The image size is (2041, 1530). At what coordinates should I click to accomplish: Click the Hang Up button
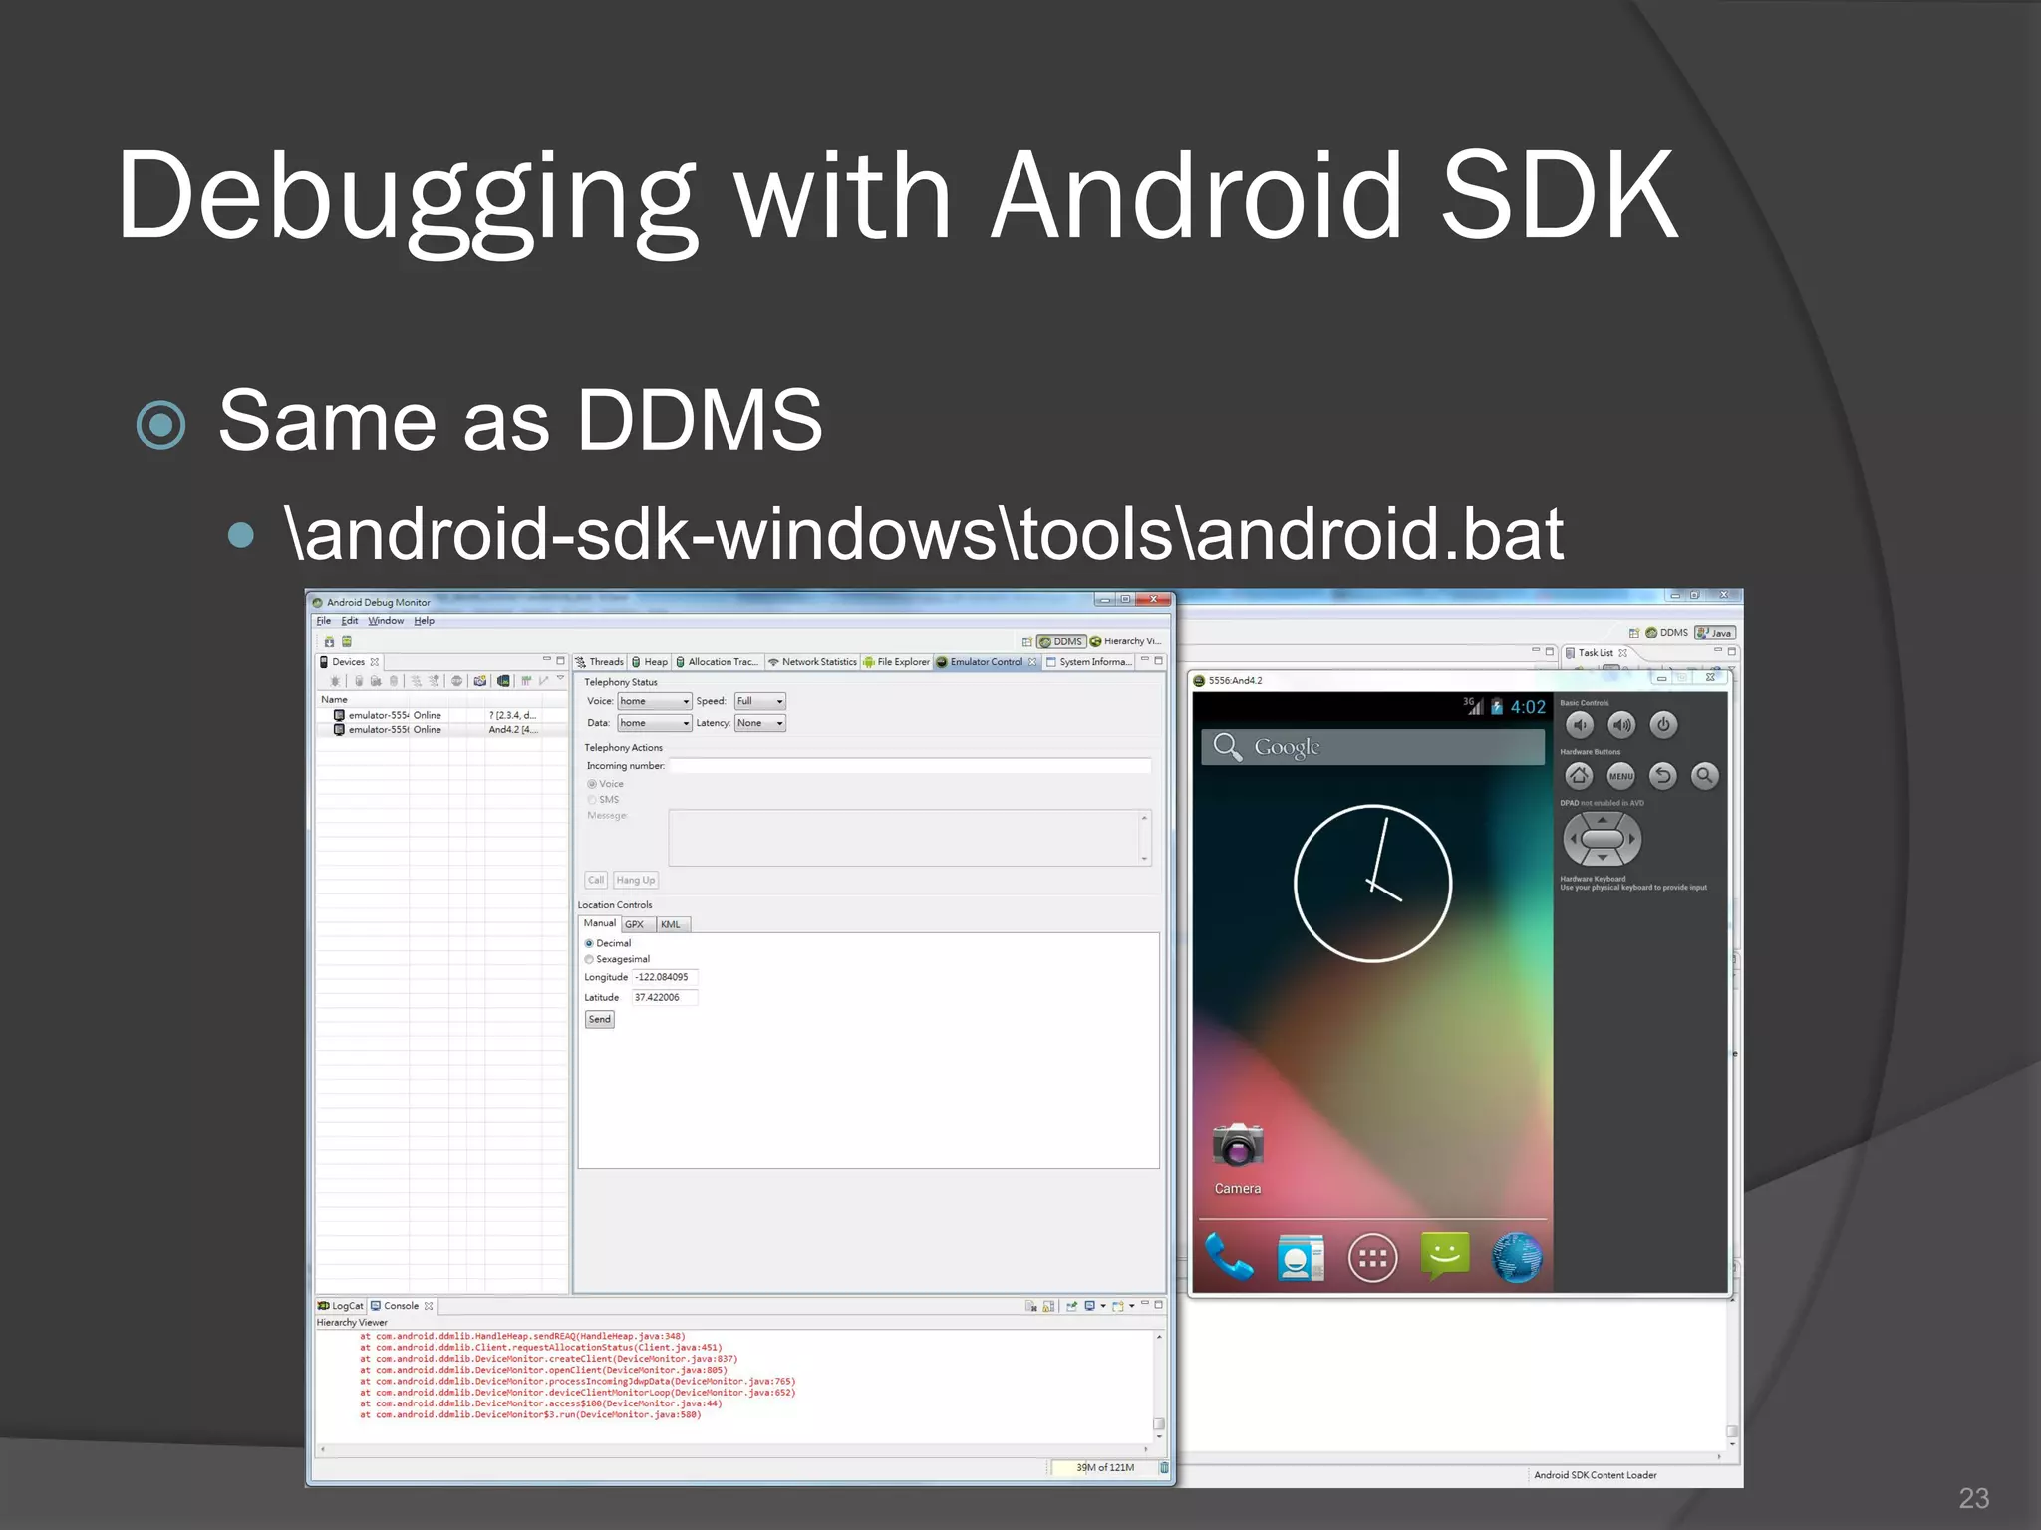635,880
